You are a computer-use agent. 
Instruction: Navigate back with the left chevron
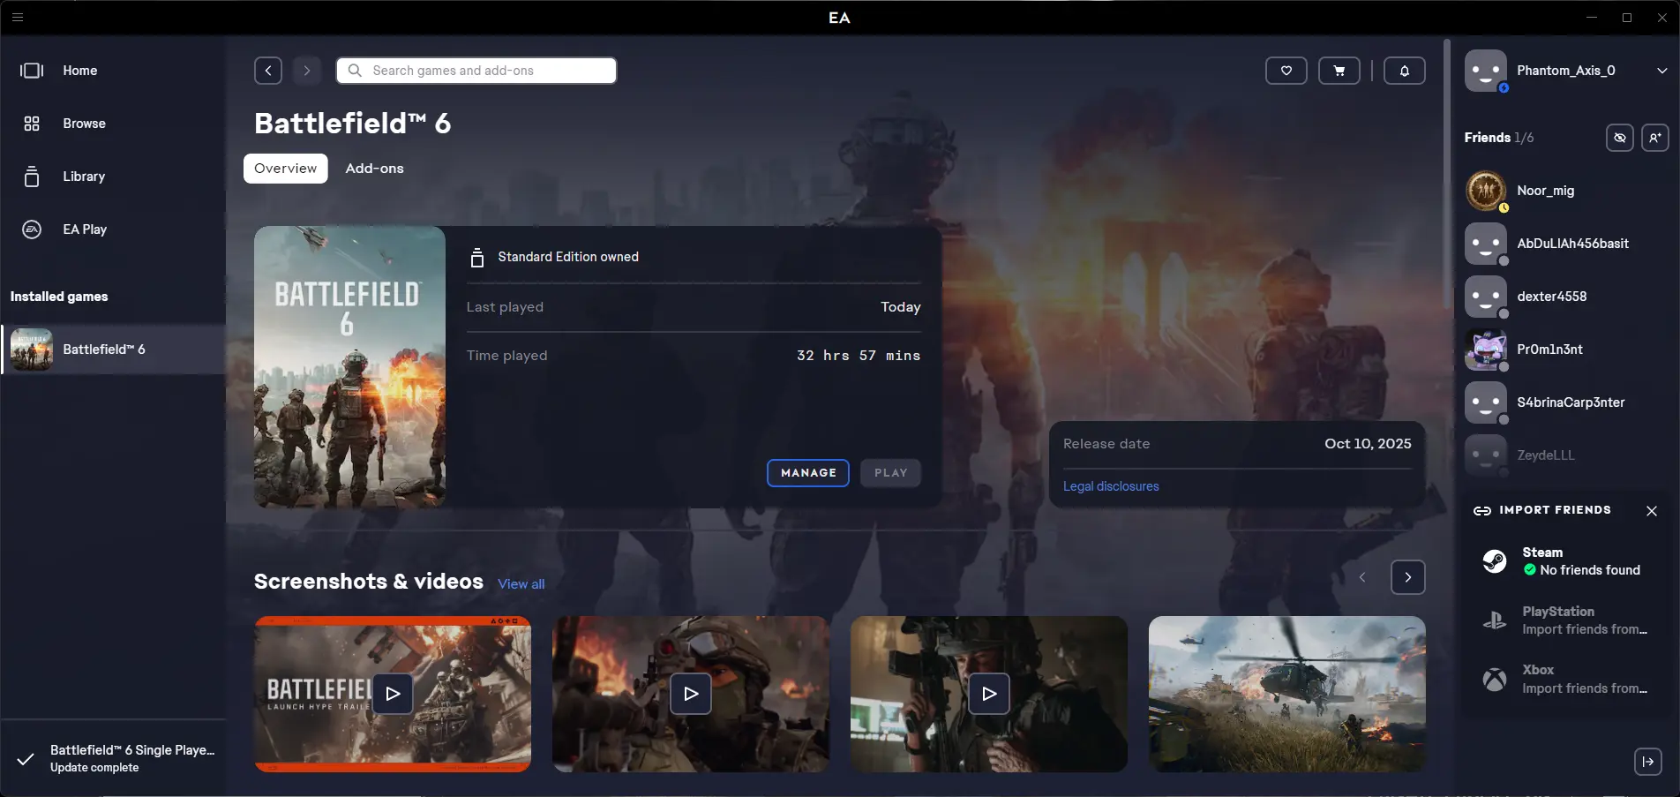point(268,71)
